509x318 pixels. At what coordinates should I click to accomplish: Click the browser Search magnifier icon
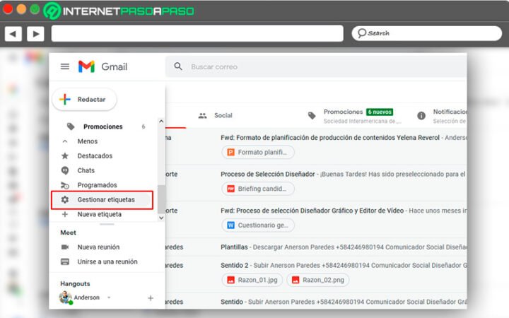(x=362, y=33)
